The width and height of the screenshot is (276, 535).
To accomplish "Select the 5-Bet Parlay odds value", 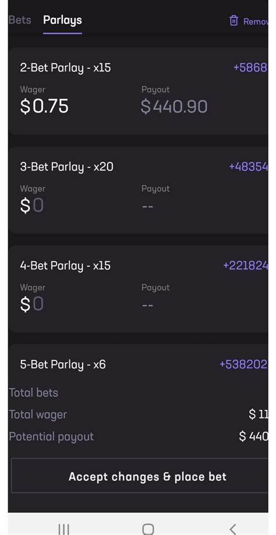I will pos(243,364).
